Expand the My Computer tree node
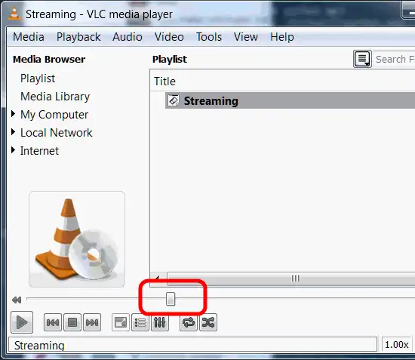This screenshot has height=360, width=415. point(14,114)
